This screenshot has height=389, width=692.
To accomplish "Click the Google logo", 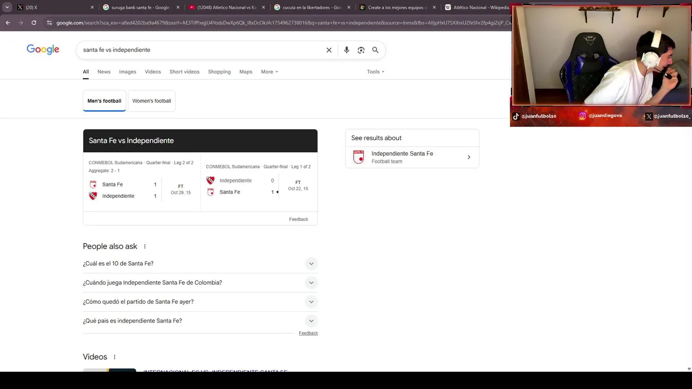I will pos(43,50).
